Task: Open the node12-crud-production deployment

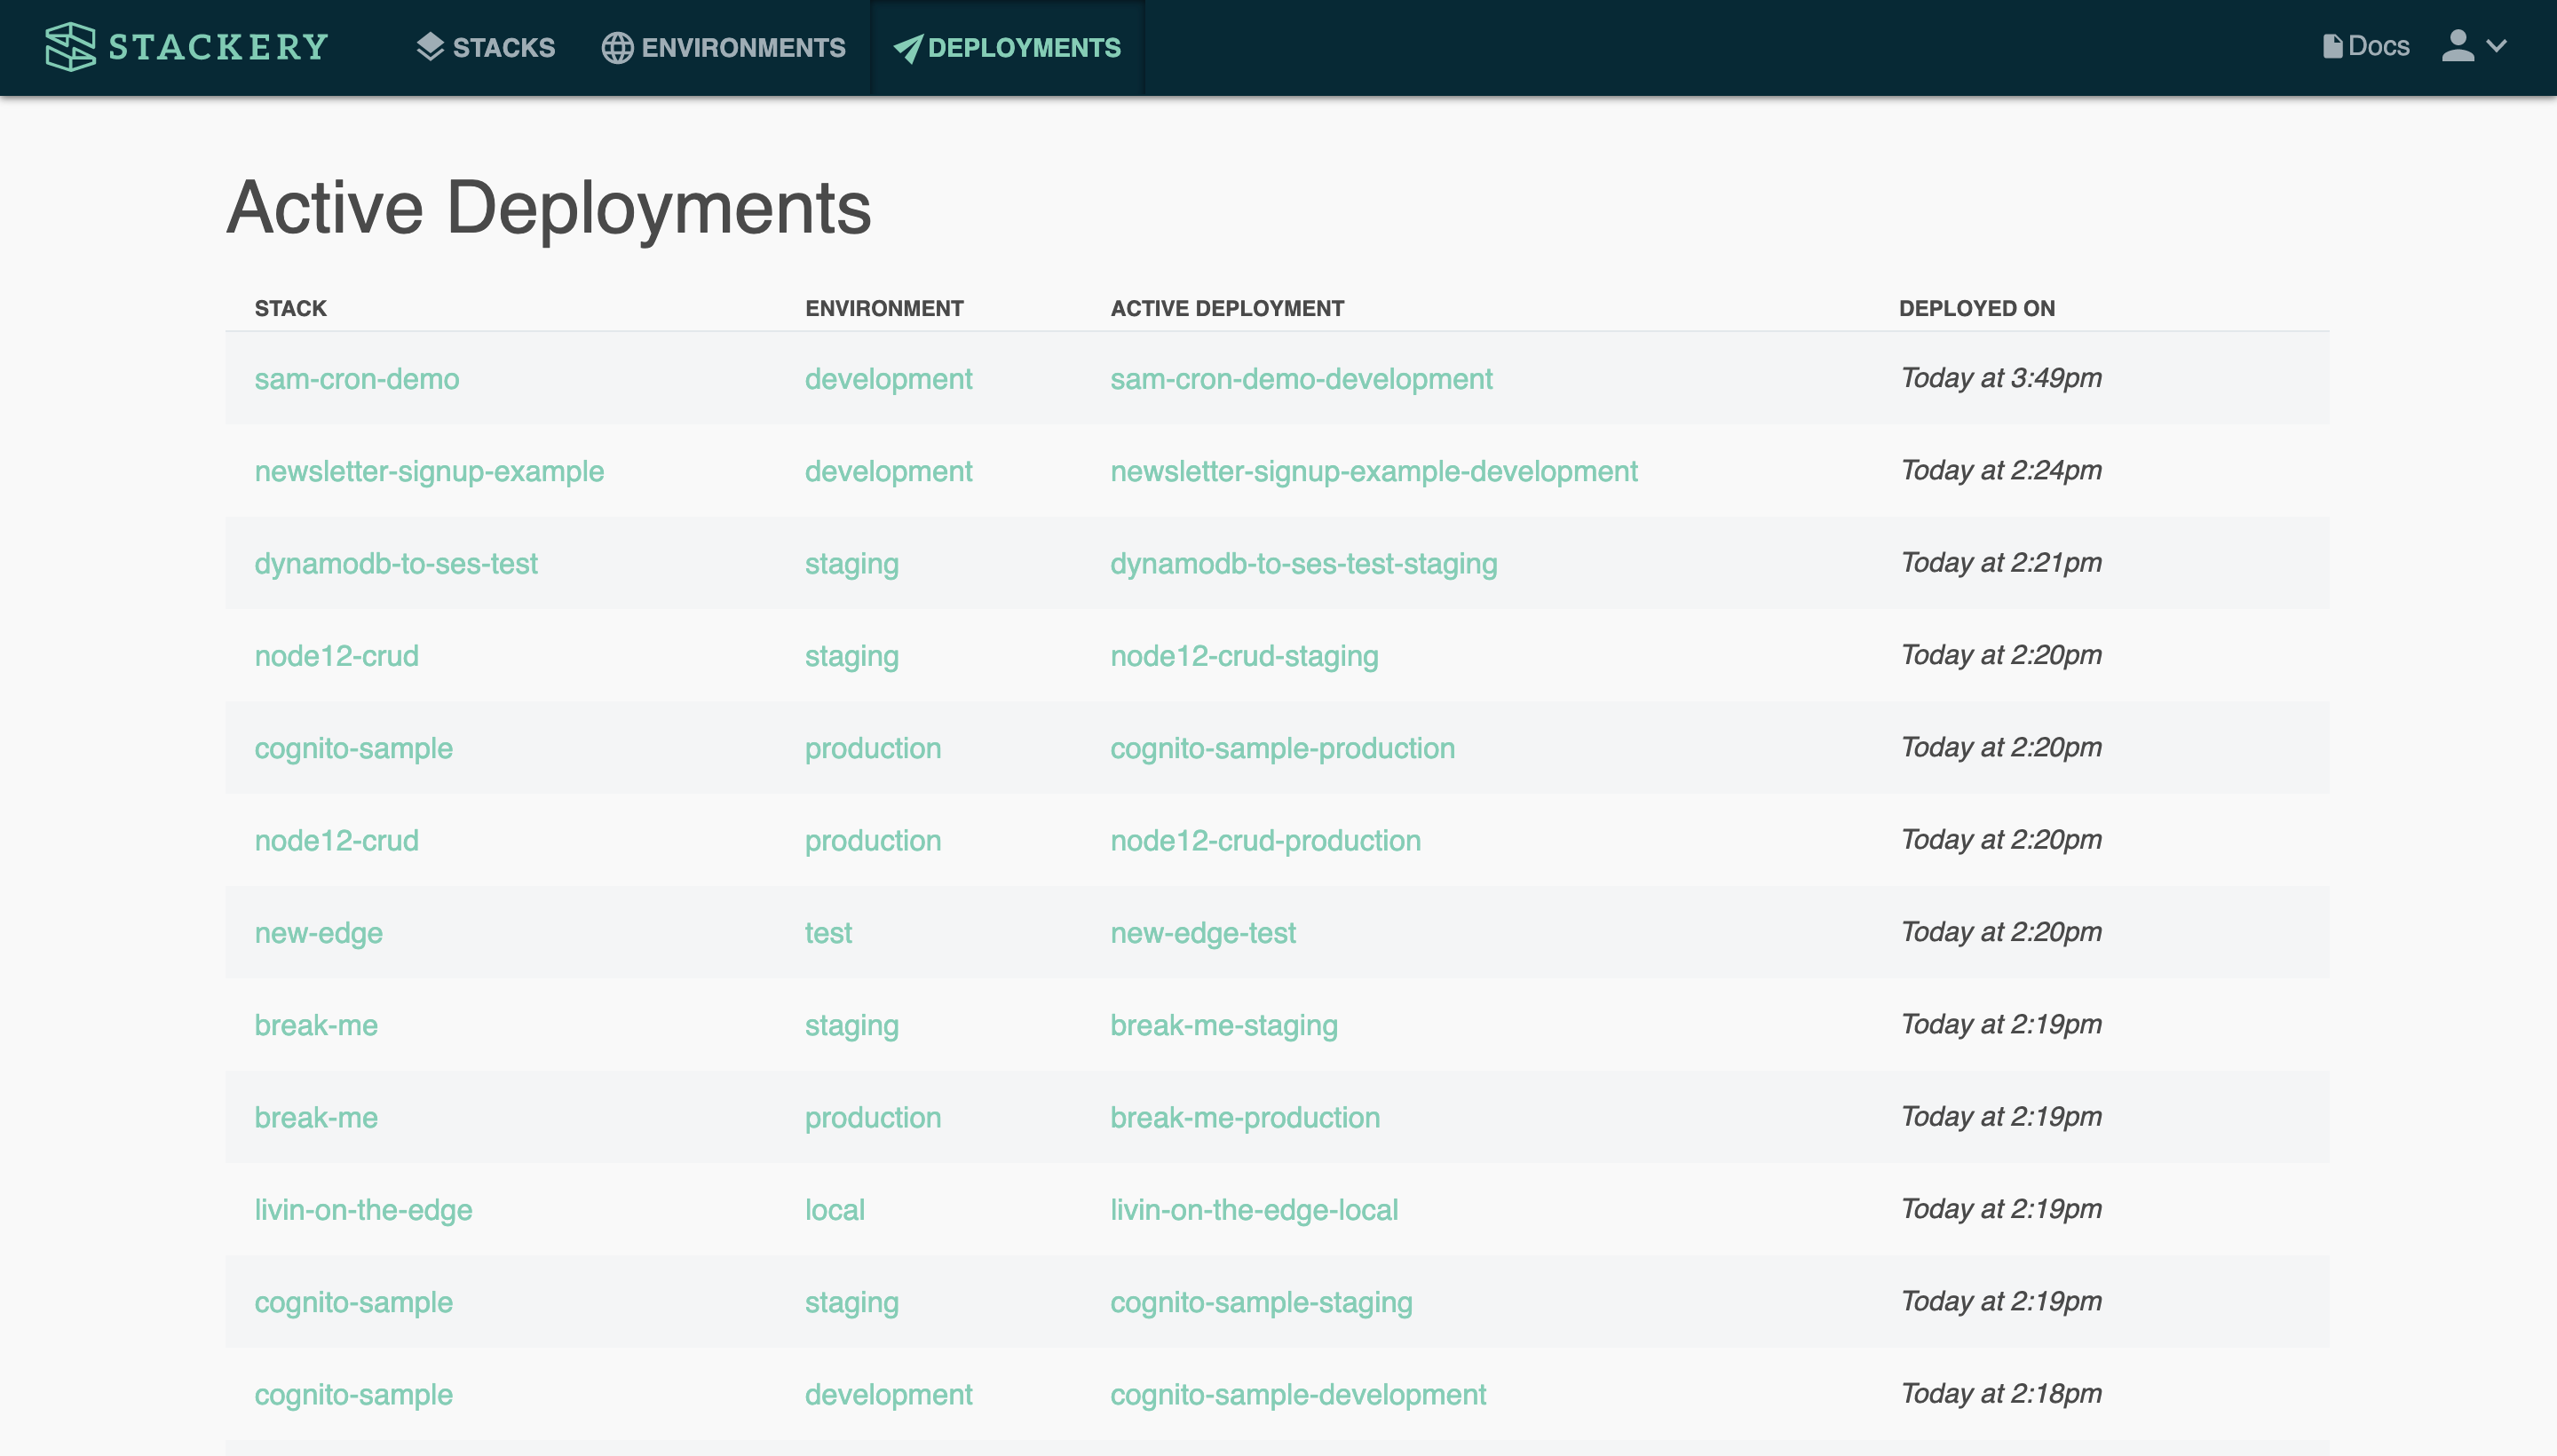Action: (1265, 840)
